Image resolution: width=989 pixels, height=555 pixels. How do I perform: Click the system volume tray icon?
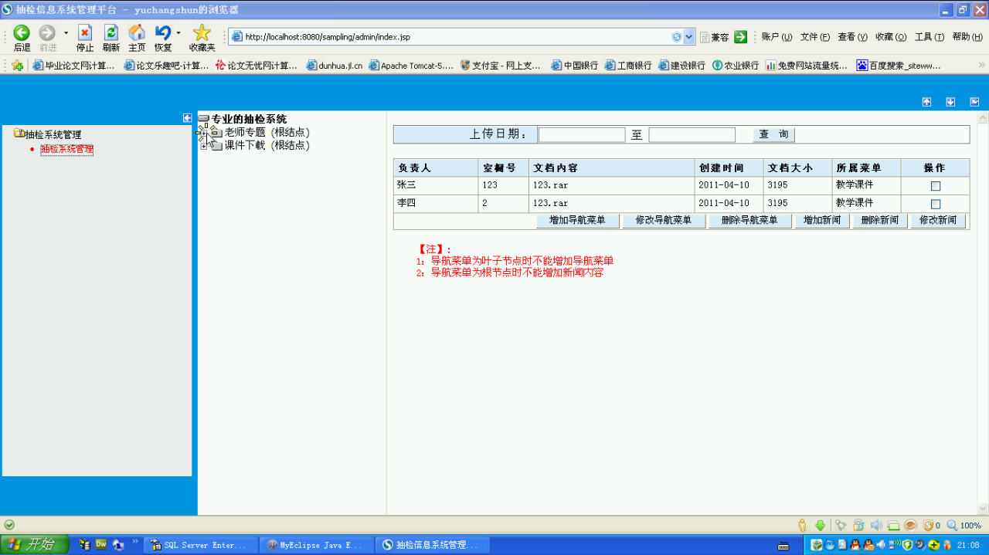click(x=881, y=545)
